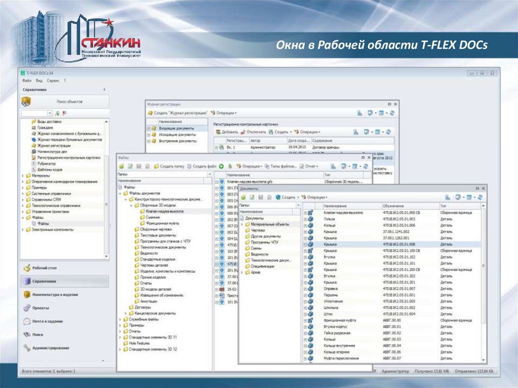Collapse the Файлы folder in Справочники tree

tap(23, 218)
